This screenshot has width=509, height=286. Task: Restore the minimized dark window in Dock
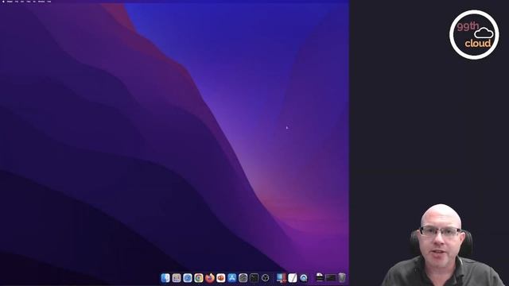point(331,278)
